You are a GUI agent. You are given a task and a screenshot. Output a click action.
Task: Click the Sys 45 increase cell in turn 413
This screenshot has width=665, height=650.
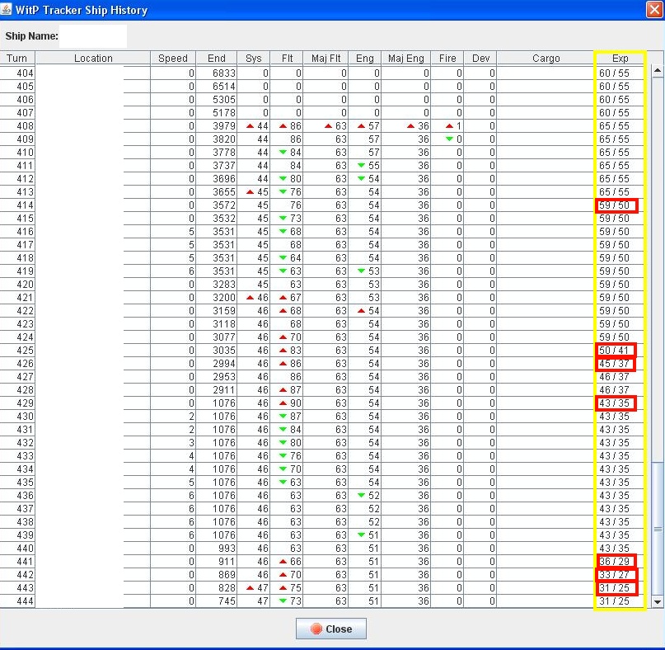(x=253, y=191)
